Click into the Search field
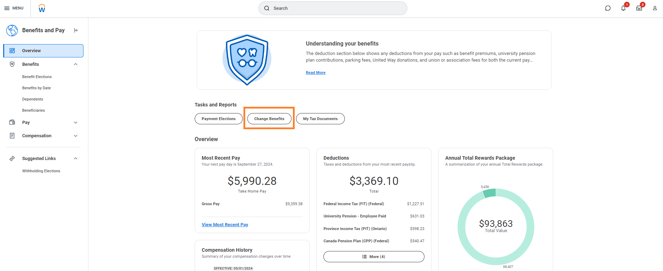Screen dimensions: 663x271 click(x=333, y=8)
